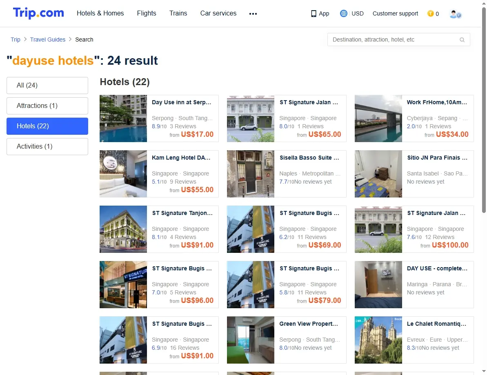Open Sítio JN Para Finais listing
The width and height of the screenshot is (487, 375).
click(414, 174)
